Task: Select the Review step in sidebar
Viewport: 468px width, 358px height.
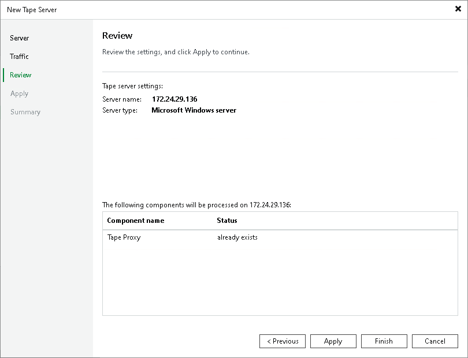Action: pos(21,75)
